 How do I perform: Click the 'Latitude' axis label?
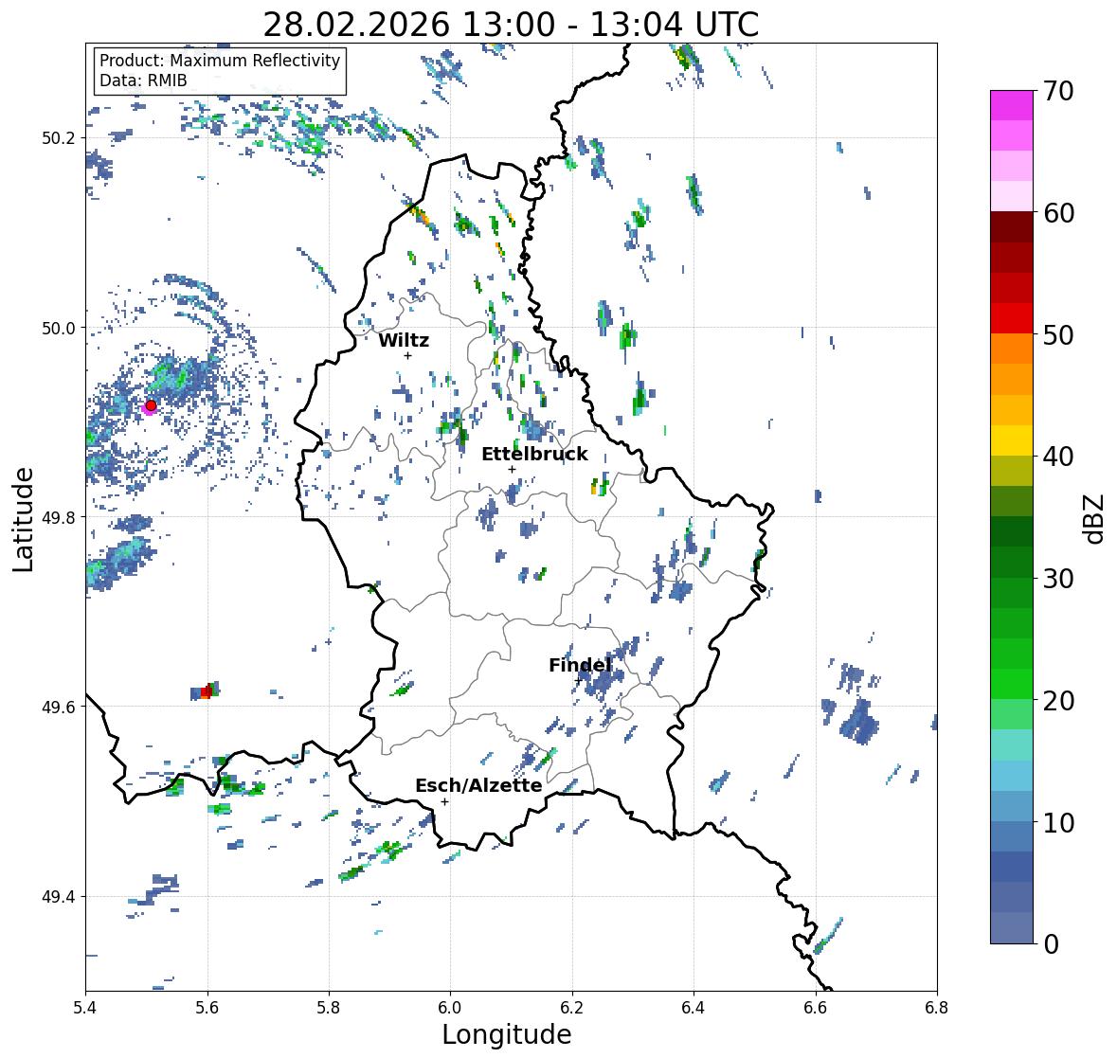(x=24, y=519)
